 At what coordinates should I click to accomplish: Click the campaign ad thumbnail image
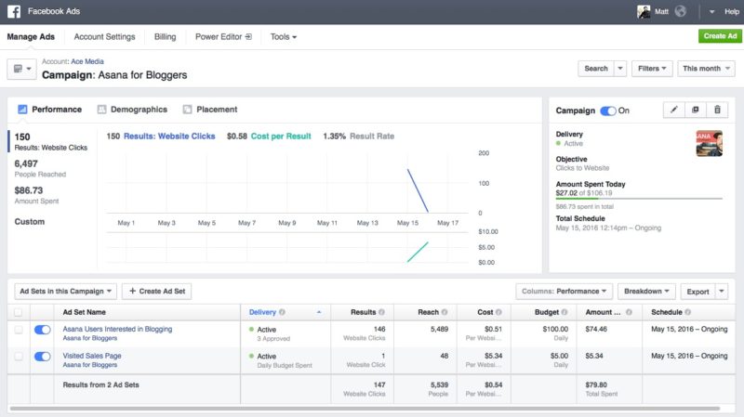710,144
